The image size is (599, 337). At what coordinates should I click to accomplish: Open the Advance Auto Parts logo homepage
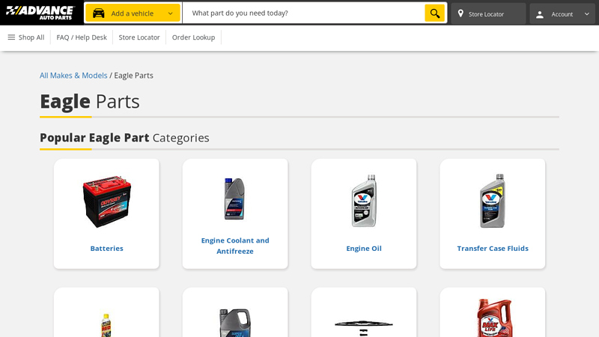(40, 13)
